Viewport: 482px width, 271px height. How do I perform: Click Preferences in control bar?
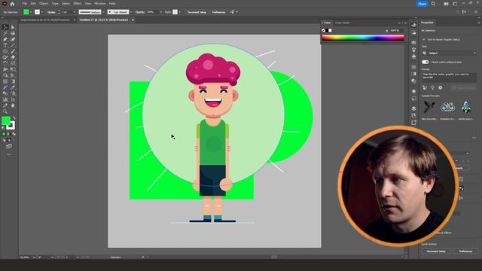tap(218, 12)
